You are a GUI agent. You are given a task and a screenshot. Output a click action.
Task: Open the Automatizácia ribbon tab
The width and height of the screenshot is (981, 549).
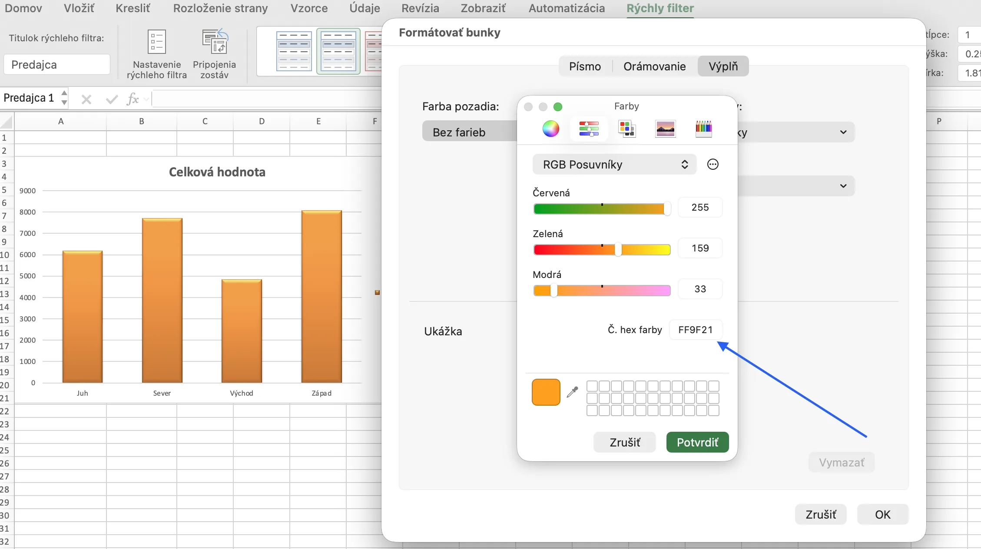(567, 8)
